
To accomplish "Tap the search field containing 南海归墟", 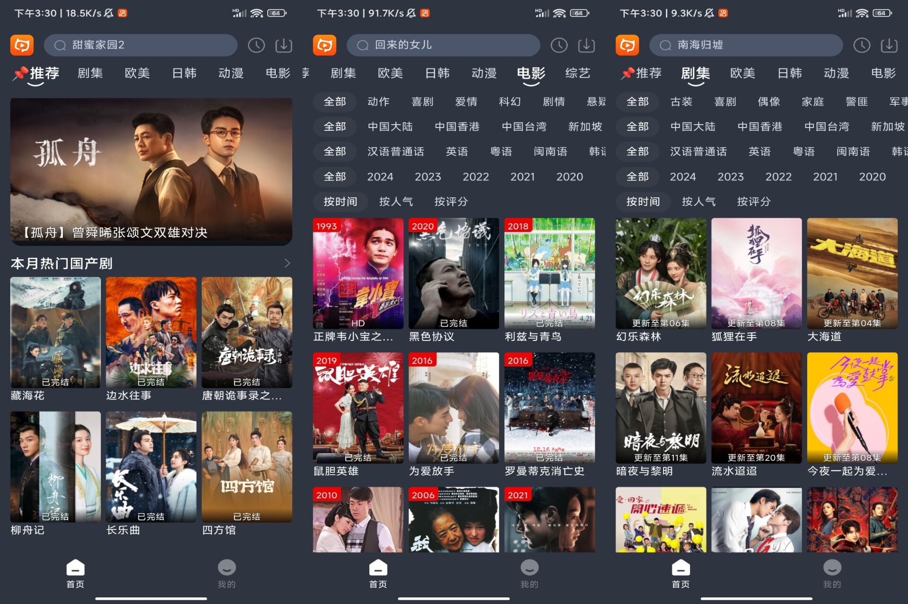I will (746, 45).
